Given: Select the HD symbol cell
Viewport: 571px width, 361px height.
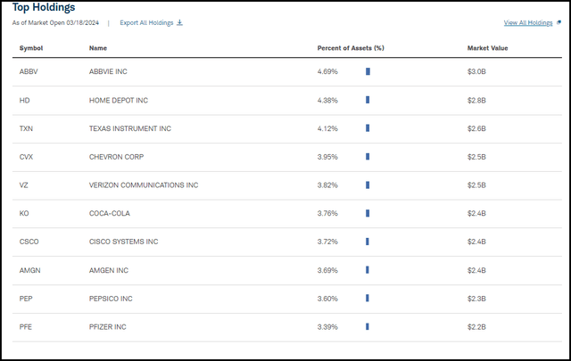Looking at the screenshot, I should (24, 101).
